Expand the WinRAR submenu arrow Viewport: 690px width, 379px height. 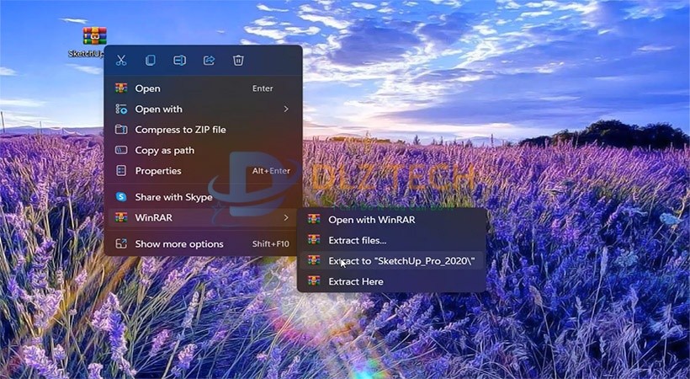[x=286, y=217]
